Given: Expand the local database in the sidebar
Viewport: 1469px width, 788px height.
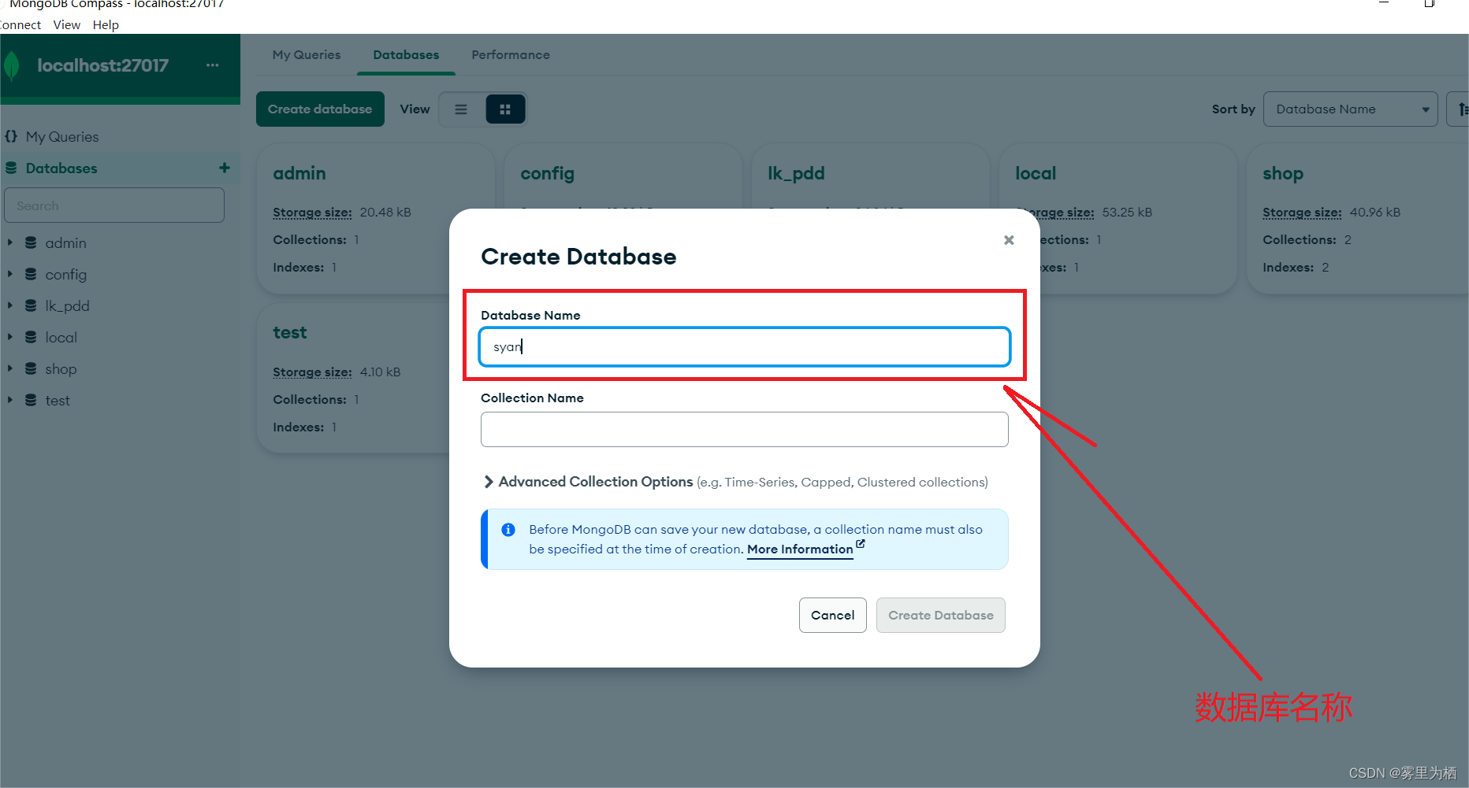Looking at the screenshot, I should 9,337.
